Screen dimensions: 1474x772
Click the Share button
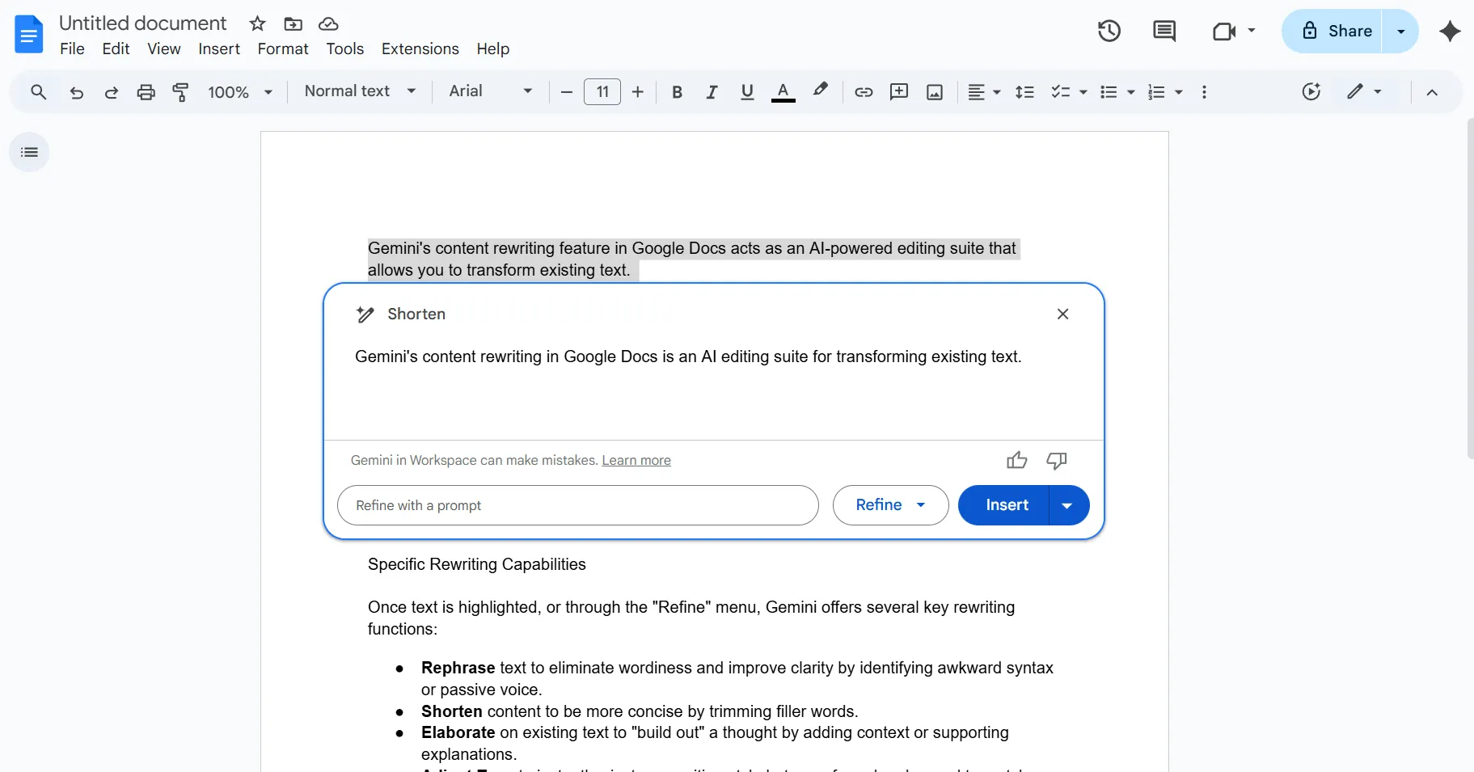[1333, 31]
